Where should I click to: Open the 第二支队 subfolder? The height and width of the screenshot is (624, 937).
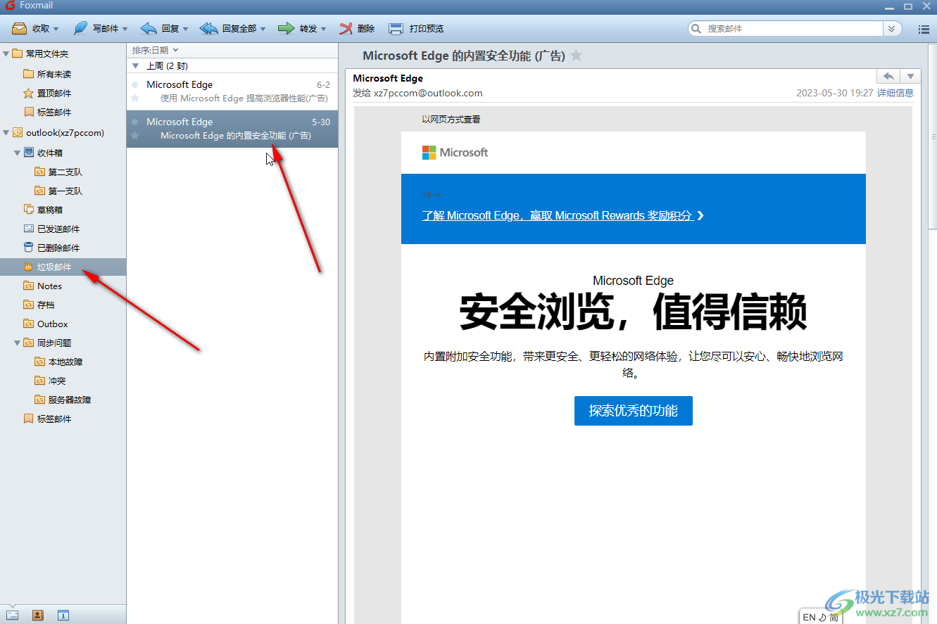pos(65,172)
